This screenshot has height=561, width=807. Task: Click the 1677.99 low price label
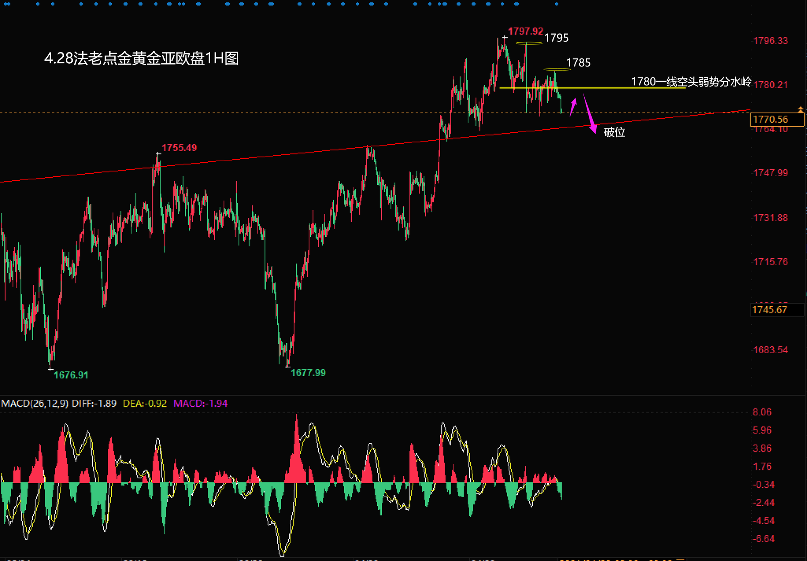coord(308,373)
